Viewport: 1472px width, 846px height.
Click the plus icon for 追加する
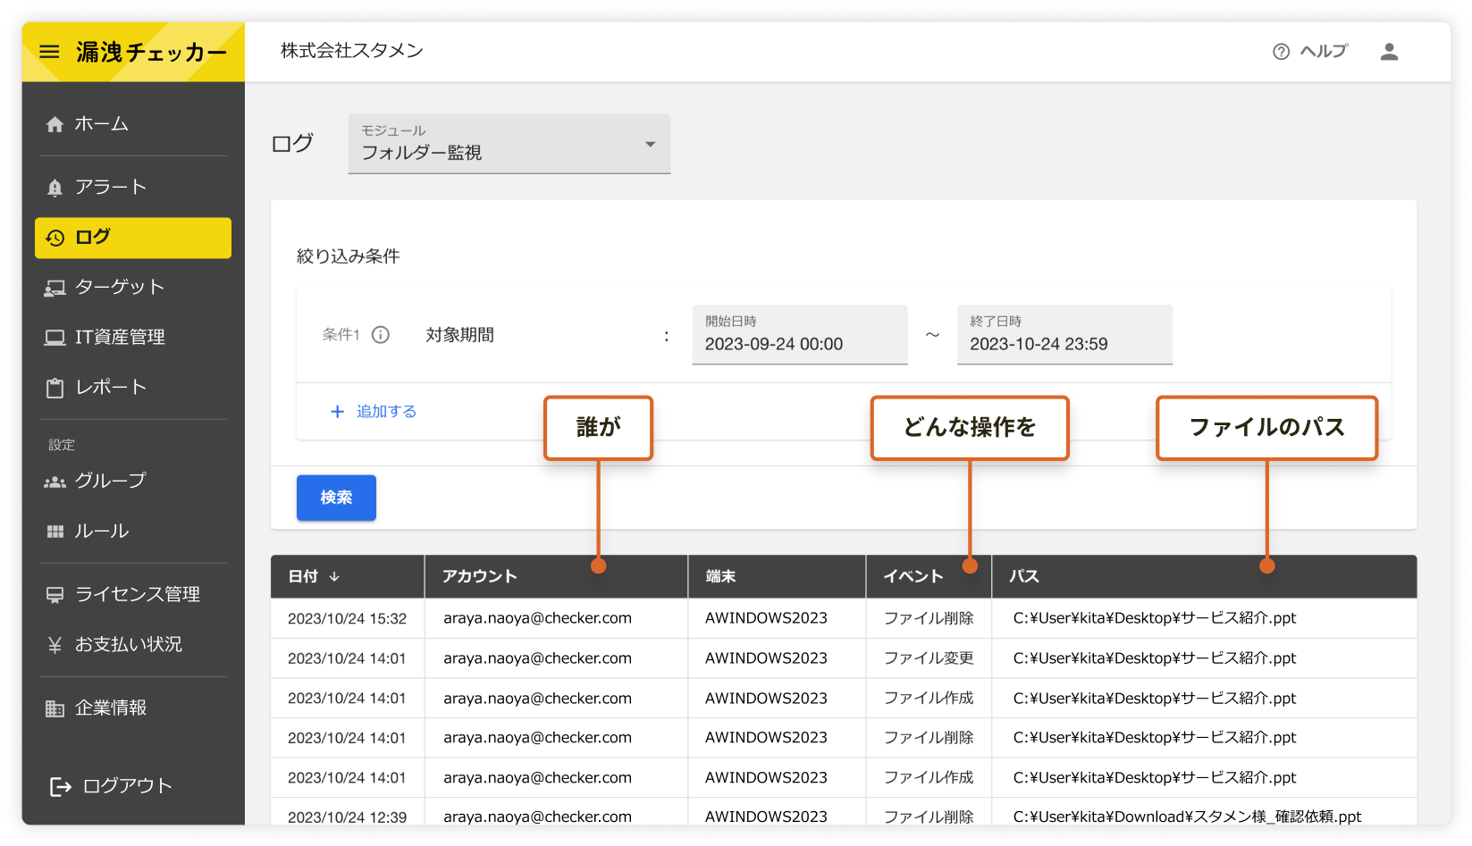point(337,412)
